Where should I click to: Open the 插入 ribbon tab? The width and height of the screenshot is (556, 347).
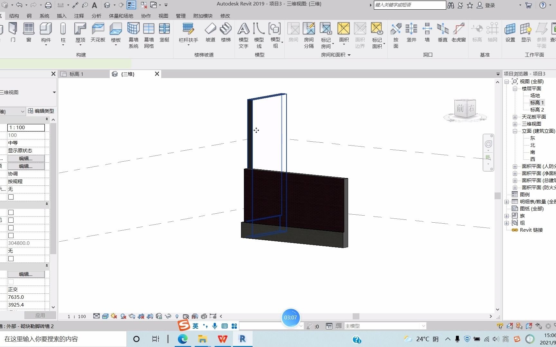point(61,15)
